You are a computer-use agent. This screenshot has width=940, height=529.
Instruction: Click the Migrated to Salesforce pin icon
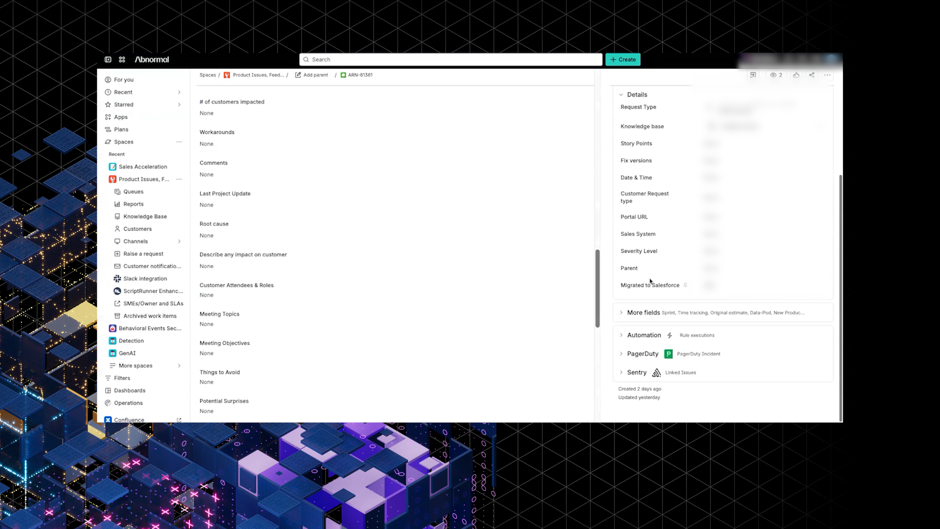[x=685, y=285]
